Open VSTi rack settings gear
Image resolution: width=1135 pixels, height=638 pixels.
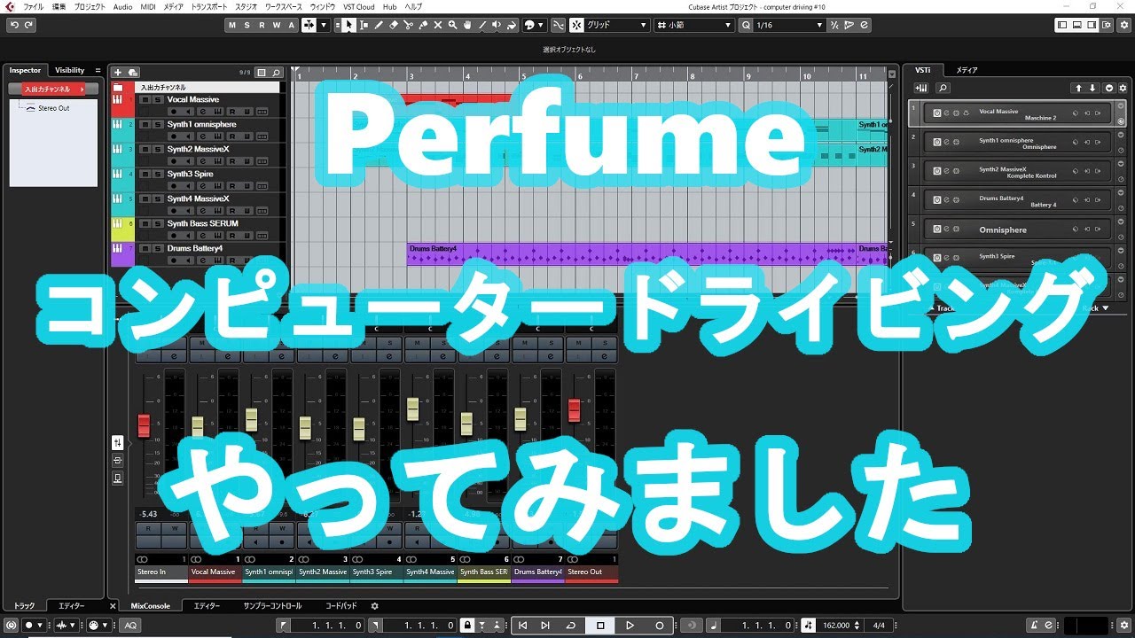[1121, 88]
